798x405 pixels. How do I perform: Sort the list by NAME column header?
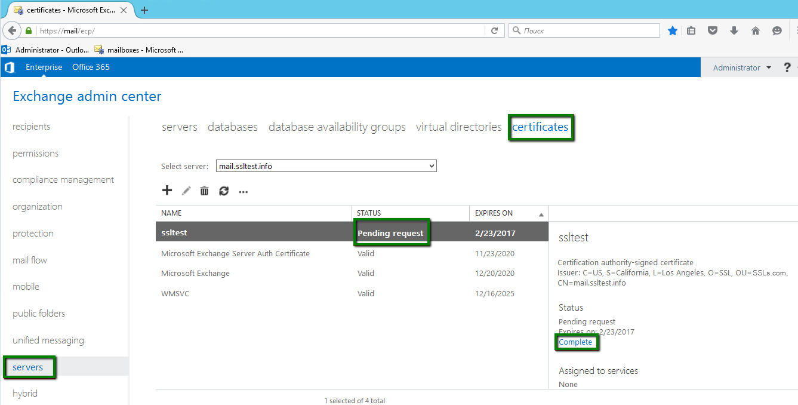[254, 213]
